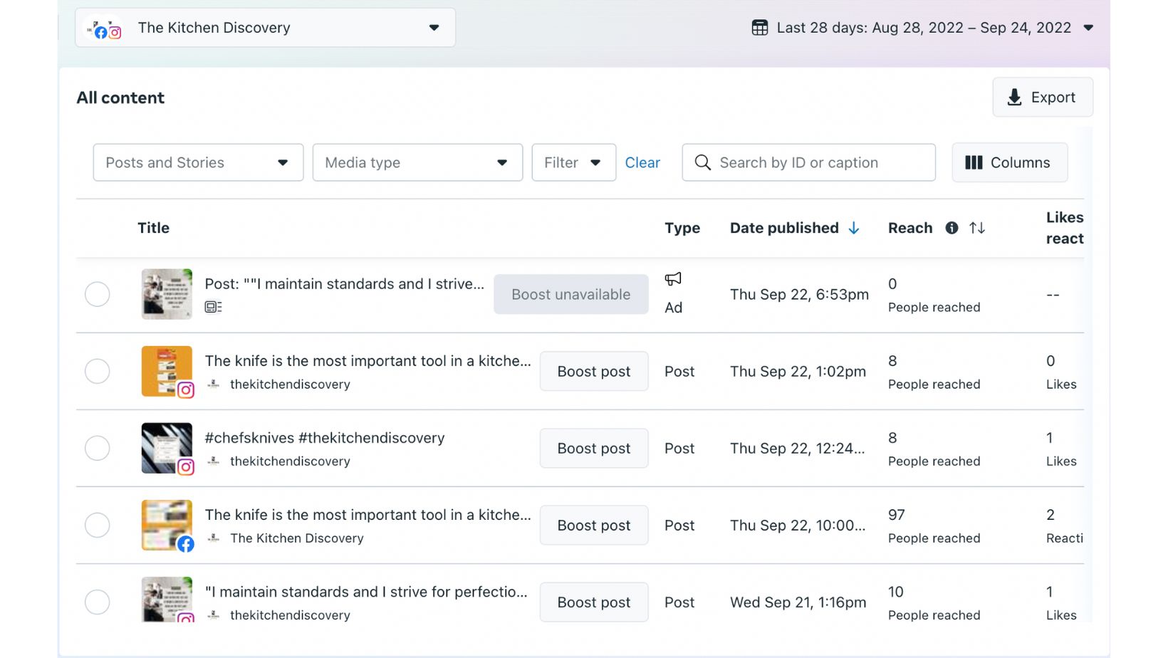Click the Date published sort arrow
Viewport: 1168px width, 658px height.
point(854,228)
